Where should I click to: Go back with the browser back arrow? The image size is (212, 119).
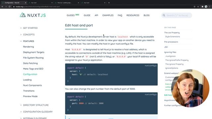click(x=2, y=7)
